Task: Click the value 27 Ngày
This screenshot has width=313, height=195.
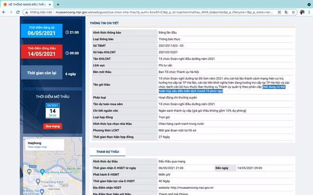Action: 164,137
